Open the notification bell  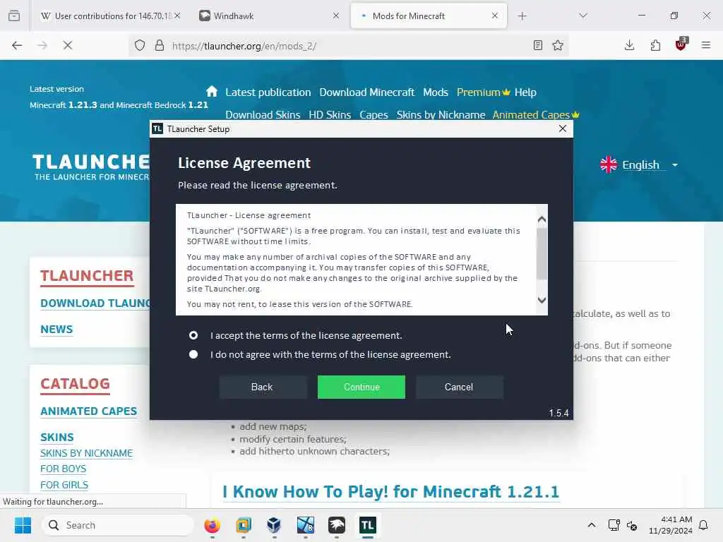coord(704,525)
